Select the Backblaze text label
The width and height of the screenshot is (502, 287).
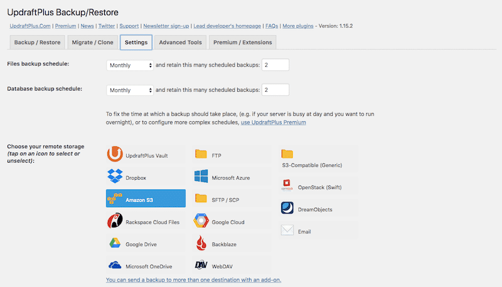(x=224, y=244)
